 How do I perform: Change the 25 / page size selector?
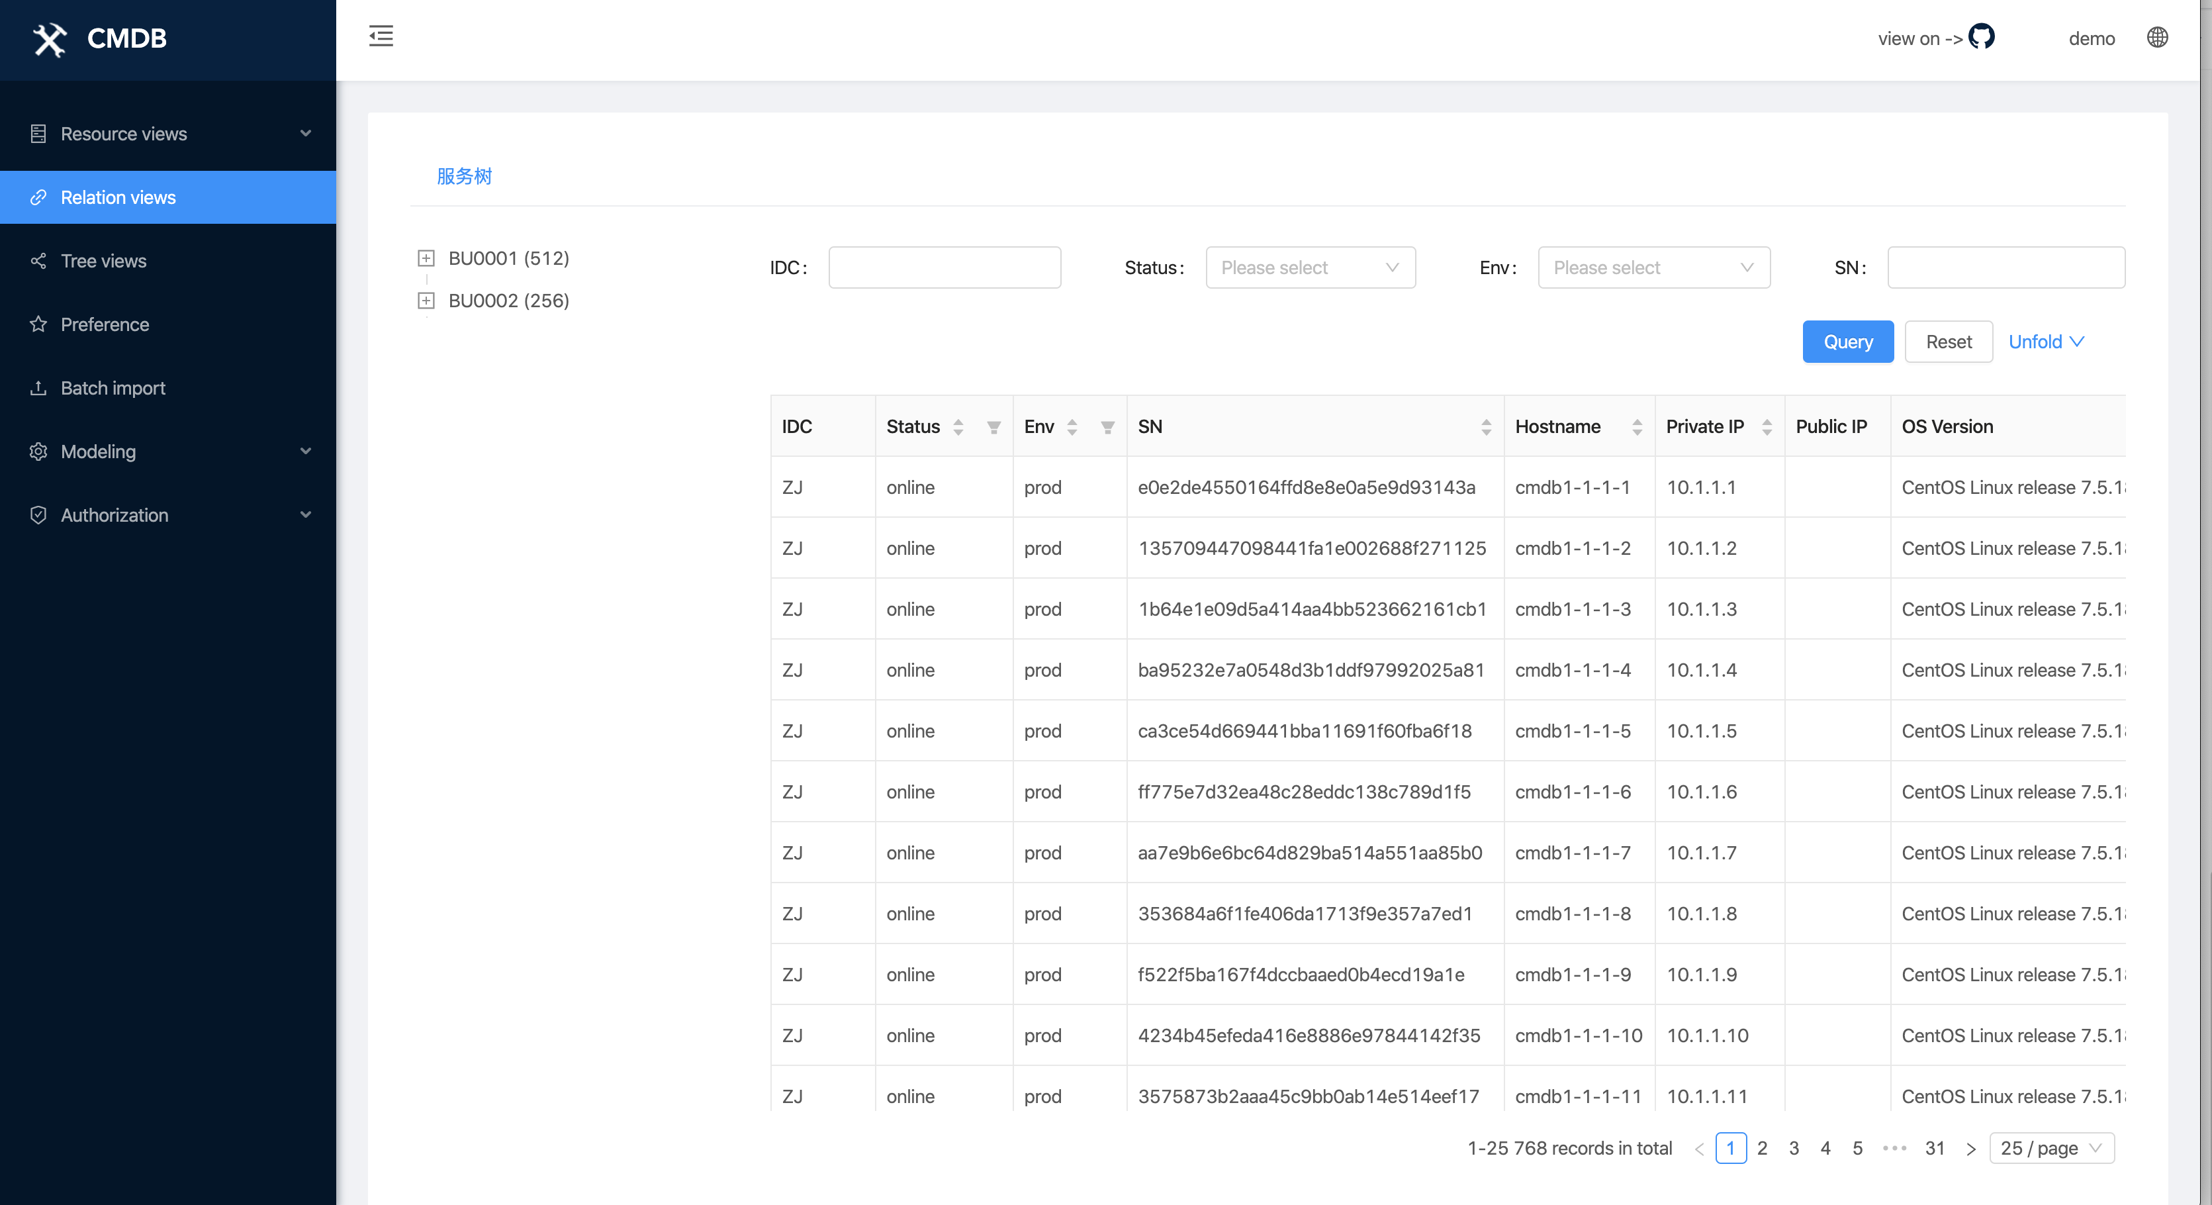pos(2051,1148)
